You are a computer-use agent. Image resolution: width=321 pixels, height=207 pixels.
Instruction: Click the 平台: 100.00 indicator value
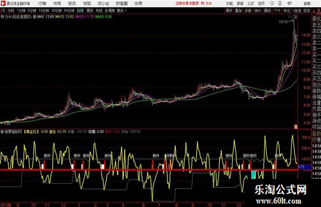point(131,132)
